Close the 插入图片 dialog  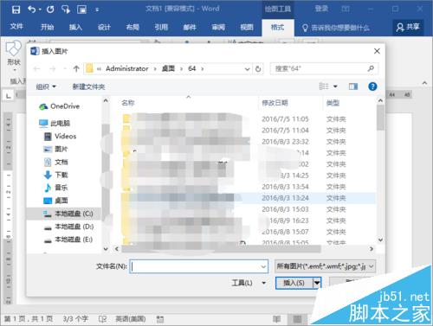coord(377,51)
